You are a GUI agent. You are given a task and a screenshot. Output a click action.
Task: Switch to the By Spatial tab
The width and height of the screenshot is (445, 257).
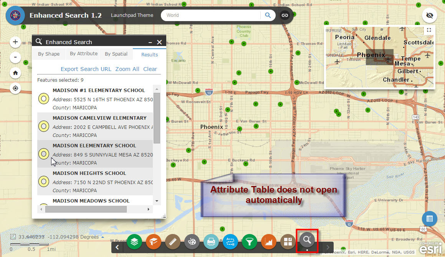click(116, 54)
